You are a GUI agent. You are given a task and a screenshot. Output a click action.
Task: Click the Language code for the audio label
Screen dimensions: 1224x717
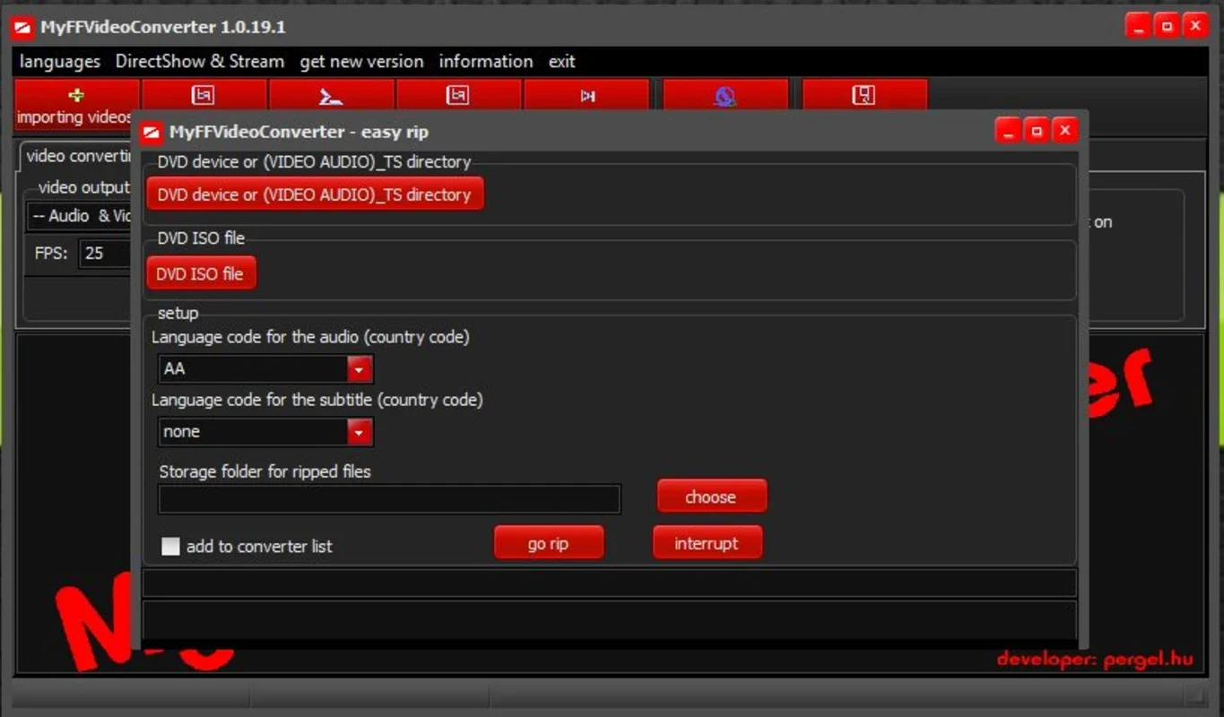(310, 338)
